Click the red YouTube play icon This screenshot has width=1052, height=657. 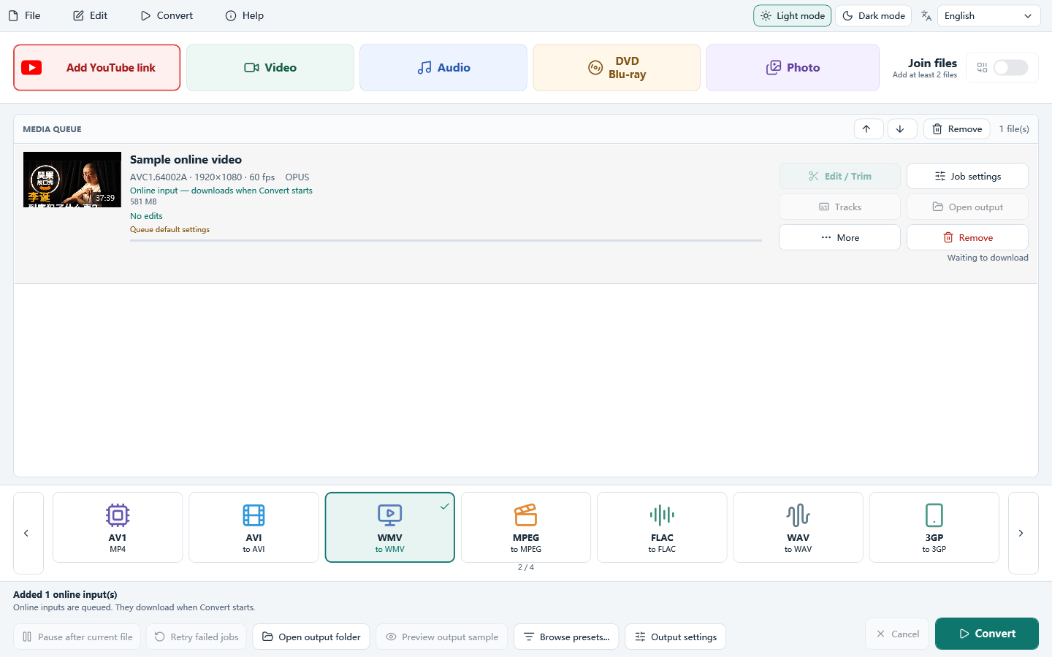point(31,68)
